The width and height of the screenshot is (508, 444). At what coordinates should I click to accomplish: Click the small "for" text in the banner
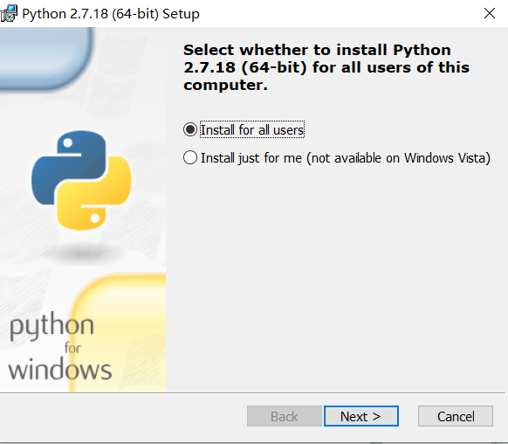coord(72,348)
